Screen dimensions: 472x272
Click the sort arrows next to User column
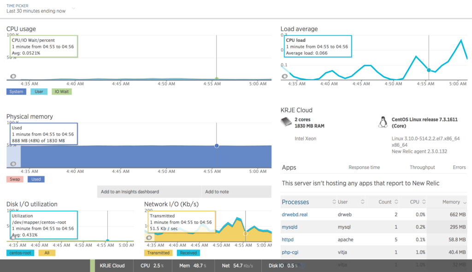tap(362, 202)
